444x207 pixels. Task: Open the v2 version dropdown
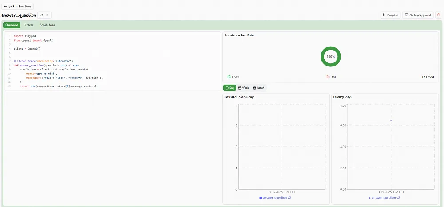44,15
